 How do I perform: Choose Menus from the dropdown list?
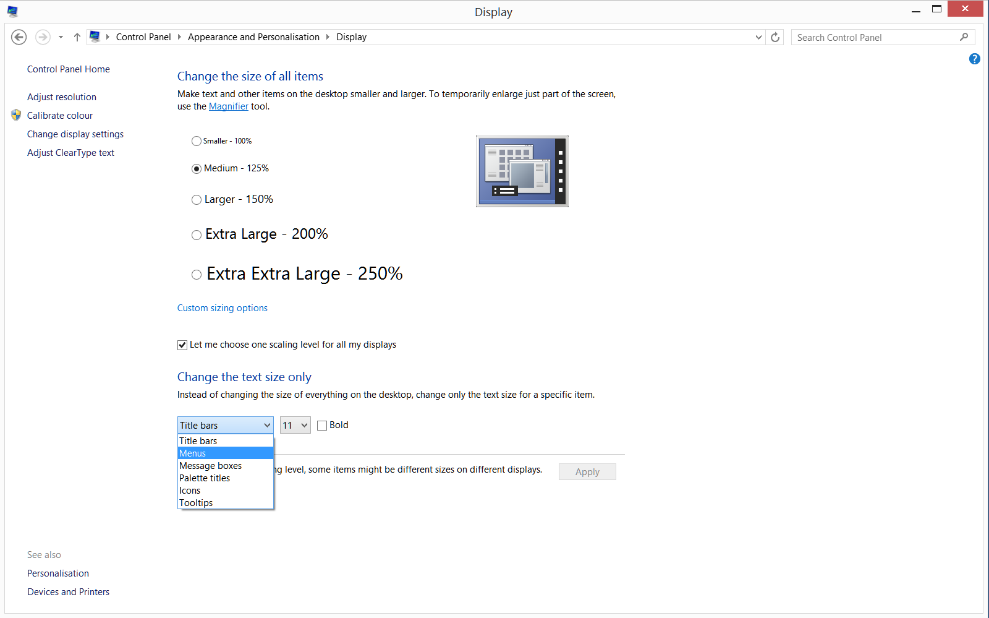pyautogui.click(x=226, y=453)
